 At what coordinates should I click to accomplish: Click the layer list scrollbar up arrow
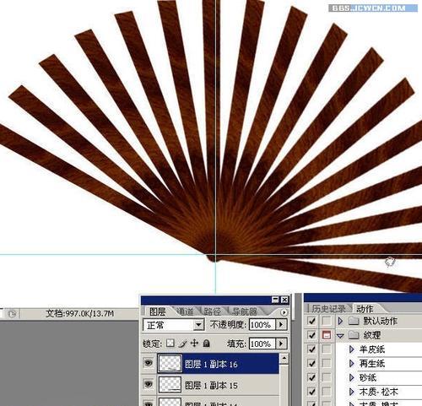coord(284,359)
